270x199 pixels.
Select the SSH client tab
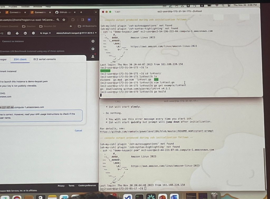point(20,59)
